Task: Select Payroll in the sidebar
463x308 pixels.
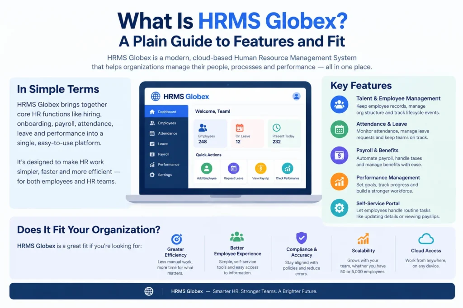Action: click(x=166, y=154)
